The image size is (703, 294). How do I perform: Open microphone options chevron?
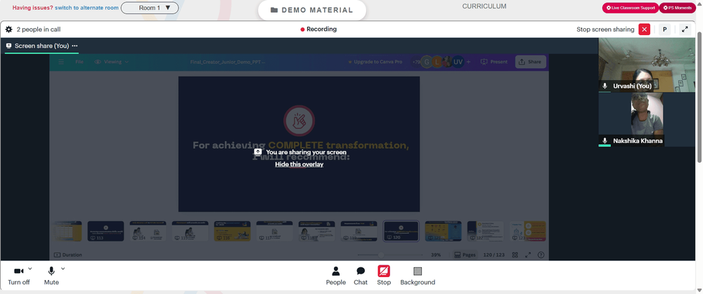(63, 269)
